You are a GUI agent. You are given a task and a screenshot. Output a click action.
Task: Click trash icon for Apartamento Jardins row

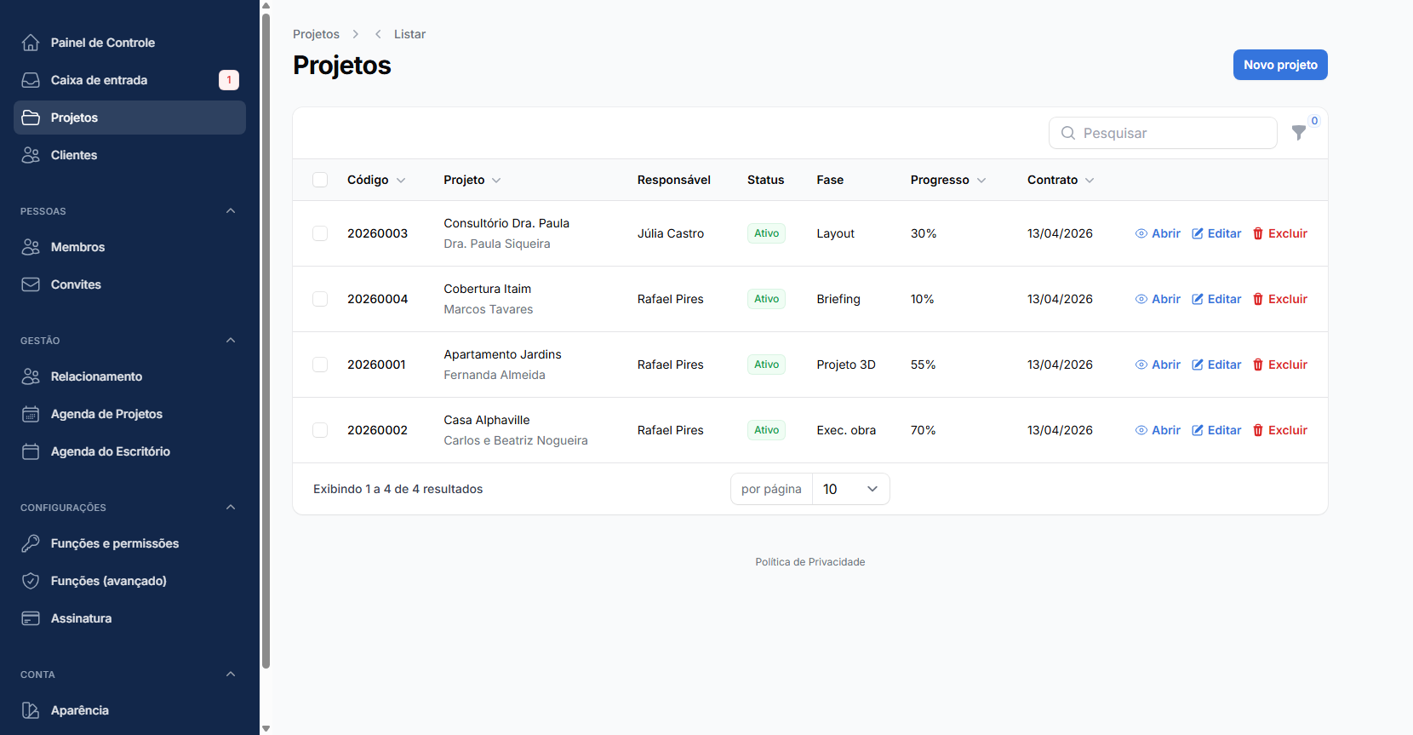coord(1258,365)
